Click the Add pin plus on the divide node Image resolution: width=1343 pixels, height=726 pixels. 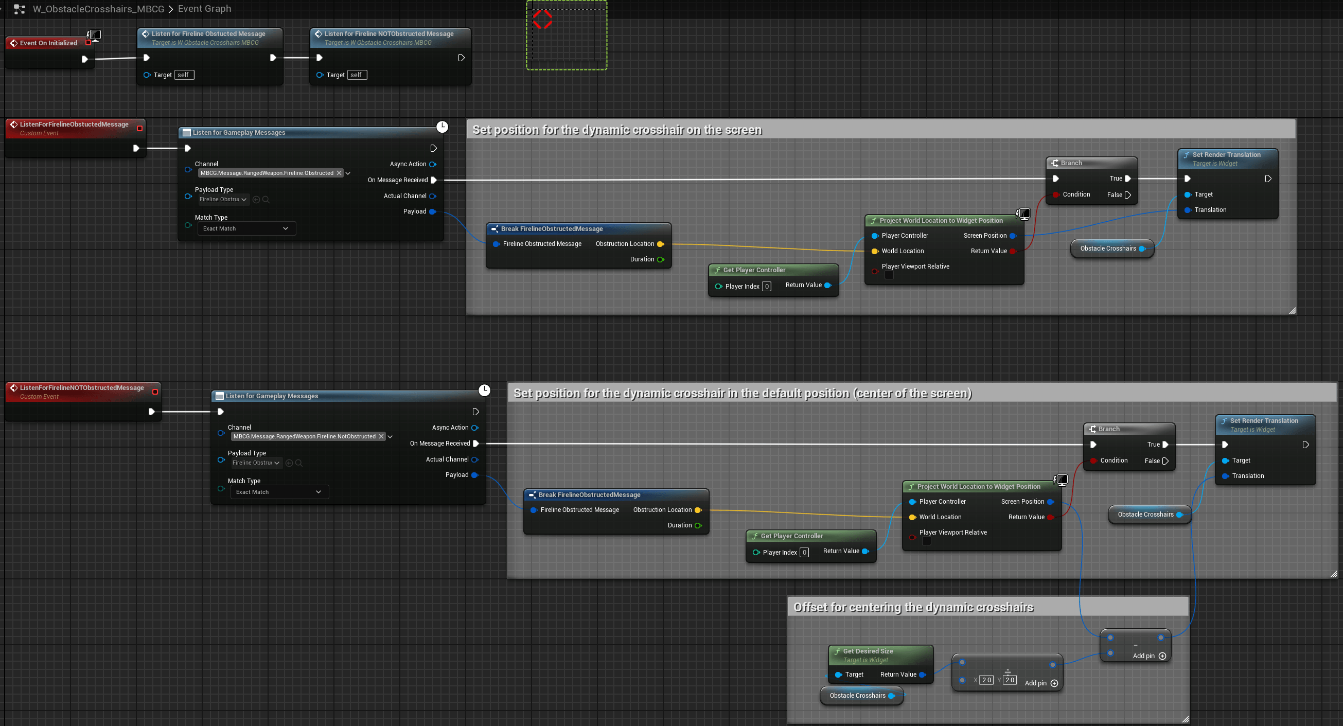(x=1054, y=683)
